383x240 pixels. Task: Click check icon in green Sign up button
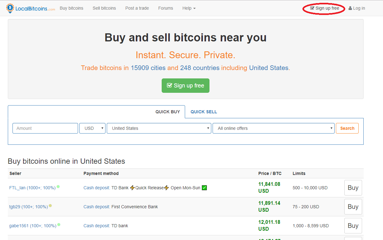click(169, 86)
